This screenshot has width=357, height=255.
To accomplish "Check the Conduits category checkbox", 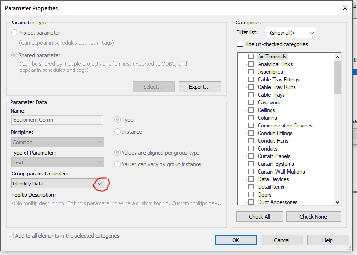I will pyautogui.click(x=251, y=149).
